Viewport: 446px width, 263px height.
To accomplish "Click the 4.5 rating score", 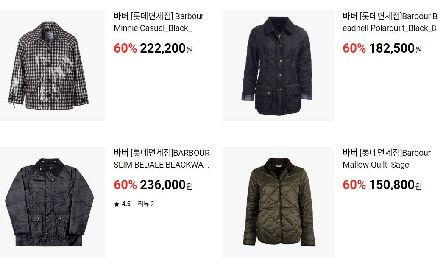I will pos(126,204).
